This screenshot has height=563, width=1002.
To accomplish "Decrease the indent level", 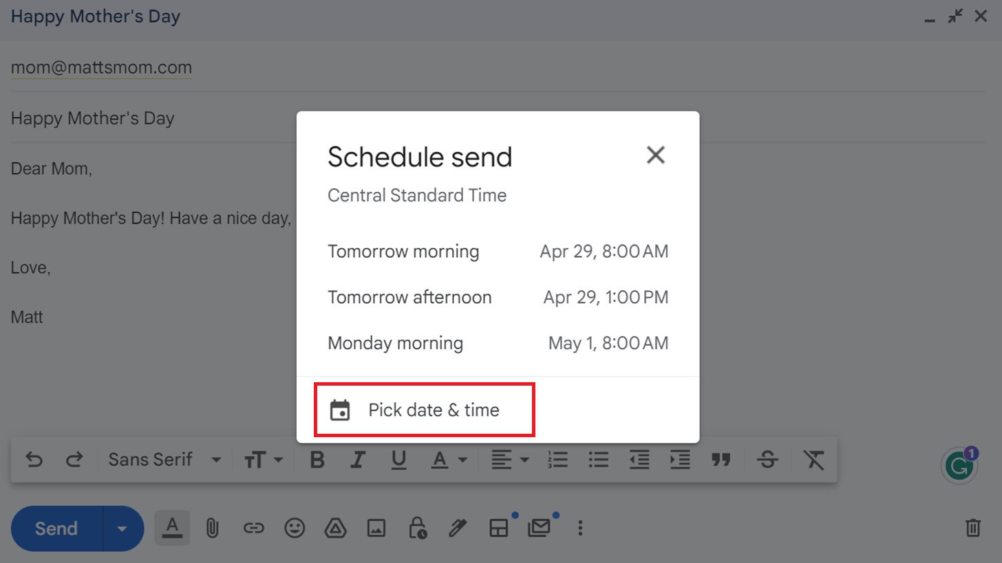I will 639,460.
